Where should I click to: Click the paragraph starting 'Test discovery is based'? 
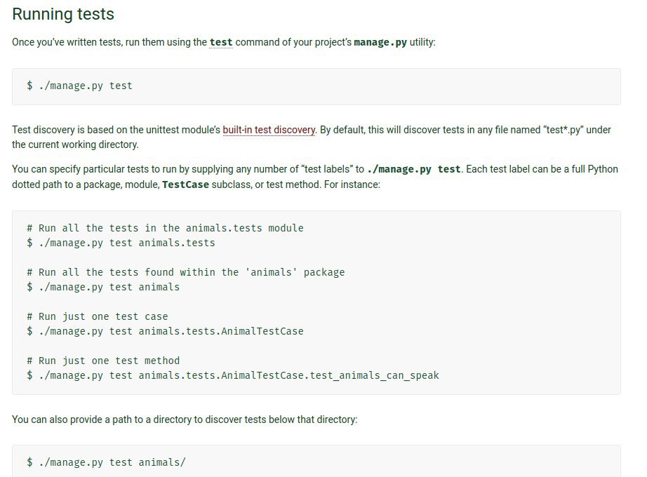(112, 130)
